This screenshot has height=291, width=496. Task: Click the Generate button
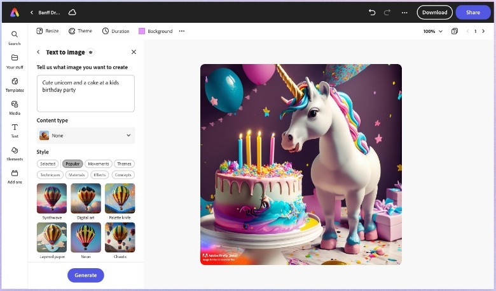coord(86,275)
